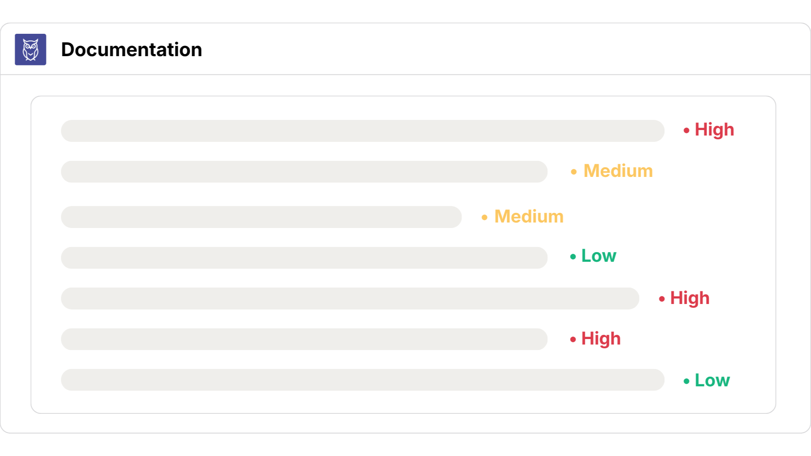Select the Documentation heading text
Viewport: 811px width, 456px height.
point(131,49)
